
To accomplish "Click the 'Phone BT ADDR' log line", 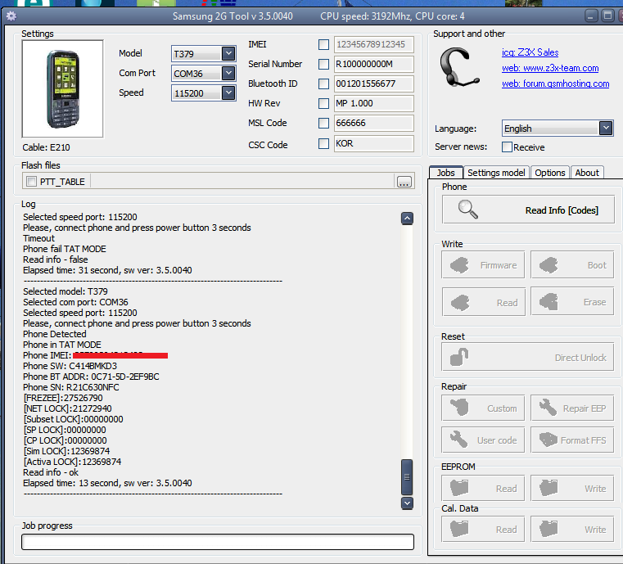I will point(91,377).
